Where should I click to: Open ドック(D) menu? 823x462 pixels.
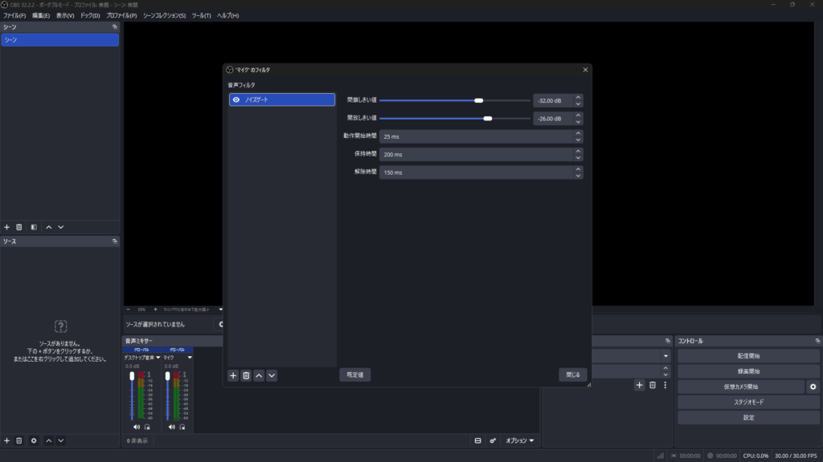click(x=90, y=16)
